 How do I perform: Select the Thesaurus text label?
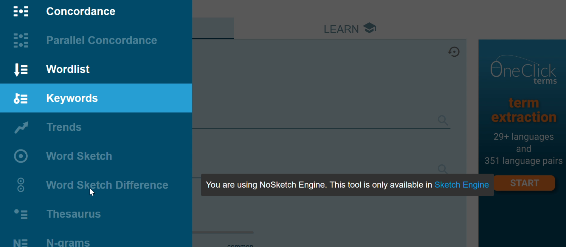tap(73, 214)
